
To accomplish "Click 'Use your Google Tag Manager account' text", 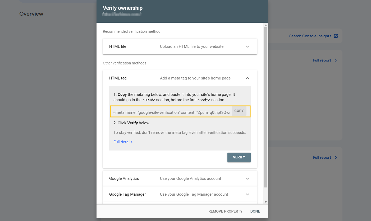I will point(194,194).
